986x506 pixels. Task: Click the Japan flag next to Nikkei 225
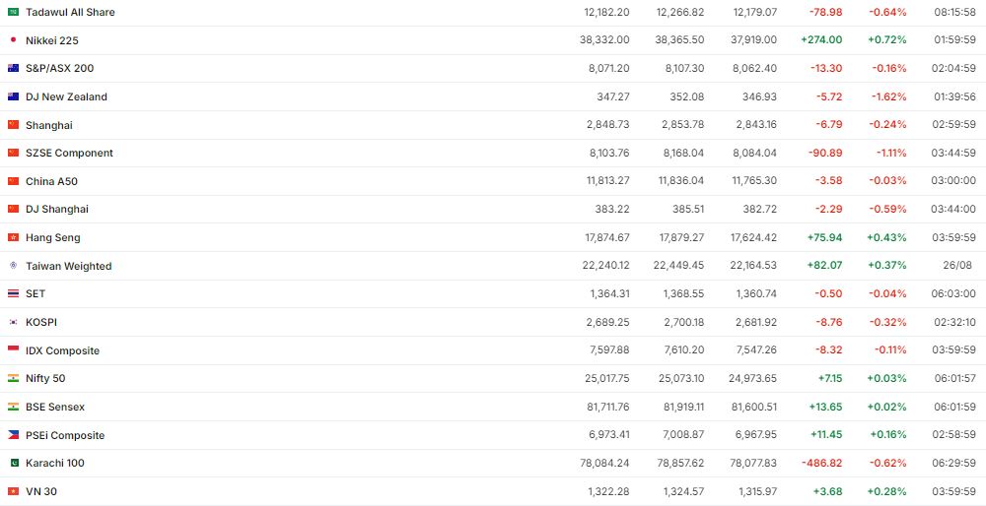coord(13,40)
